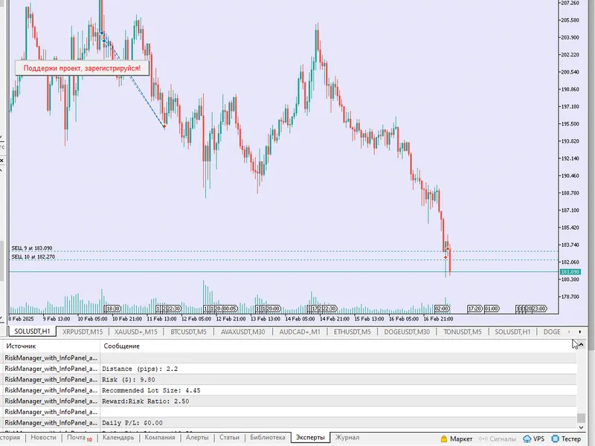Sort log by Сообщение column header
The height and width of the screenshot is (446, 595).
tap(338, 346)
